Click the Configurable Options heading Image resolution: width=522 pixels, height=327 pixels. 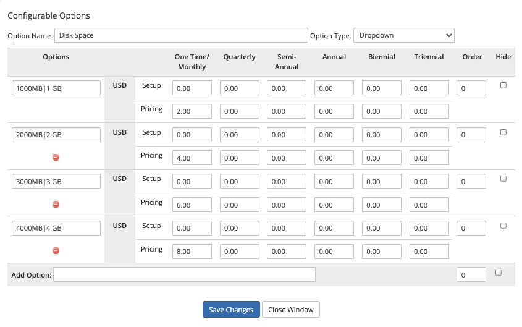tap(49, 15)
